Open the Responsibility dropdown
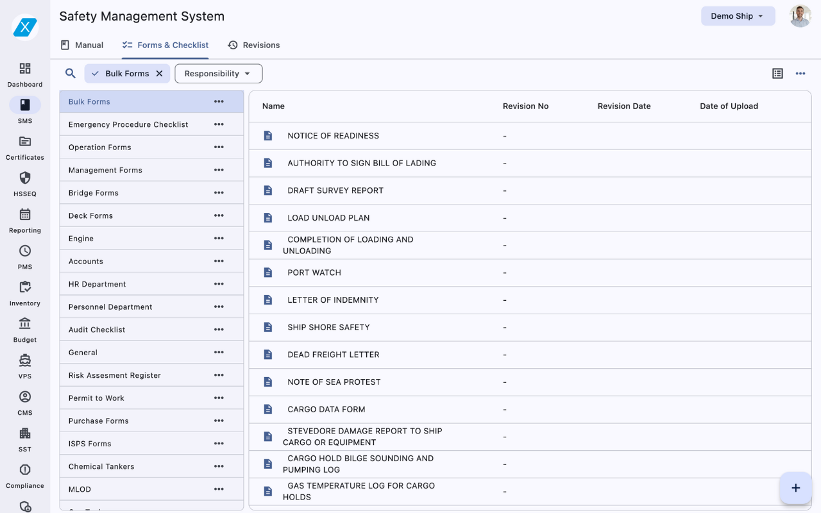 point(218,74)
